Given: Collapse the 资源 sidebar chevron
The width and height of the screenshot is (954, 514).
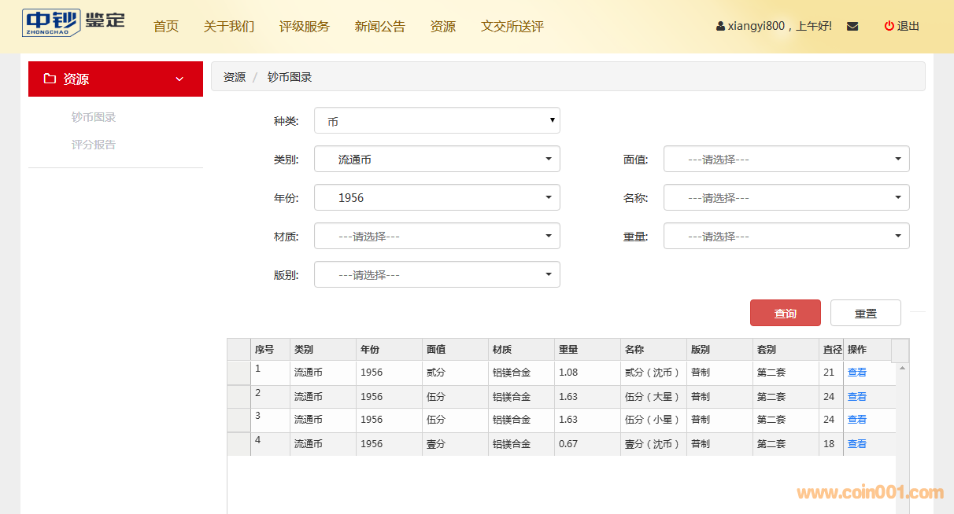Looking at the screenshot, I should 179,79.
